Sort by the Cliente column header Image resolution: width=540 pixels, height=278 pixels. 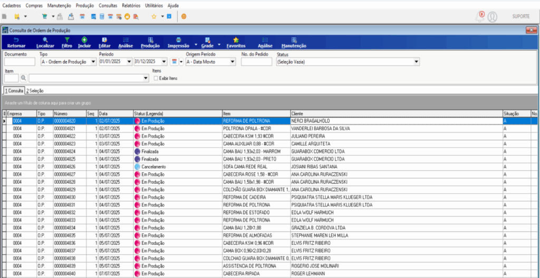point(396,113)
